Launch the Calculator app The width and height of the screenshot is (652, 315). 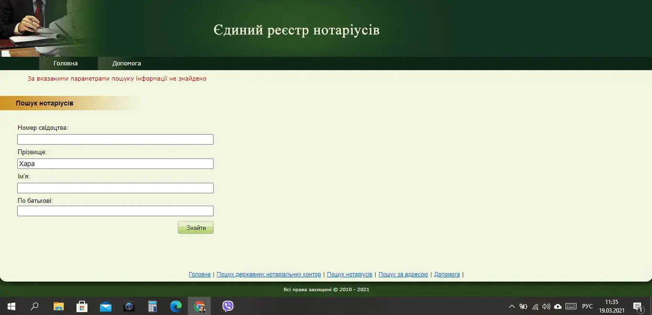point(152,306)
